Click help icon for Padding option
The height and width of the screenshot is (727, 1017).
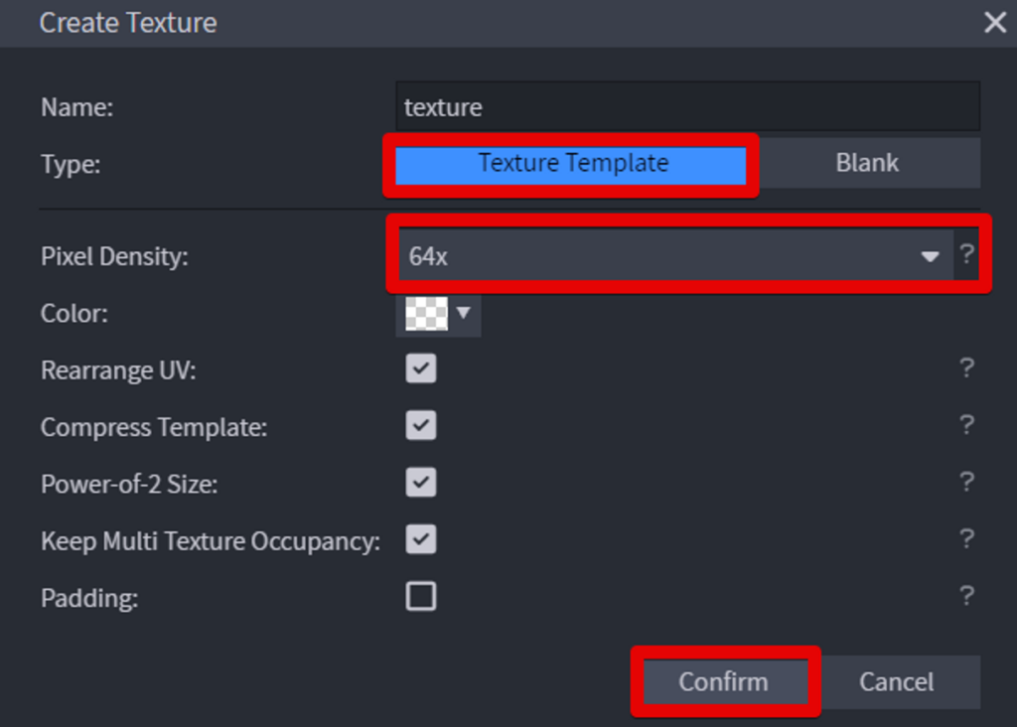click(x=966, y=596)
